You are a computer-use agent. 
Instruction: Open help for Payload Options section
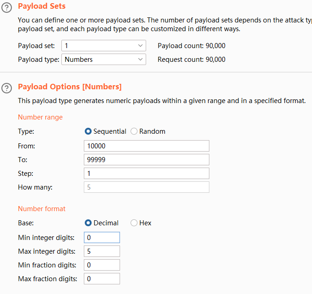(x=7, y=87)
